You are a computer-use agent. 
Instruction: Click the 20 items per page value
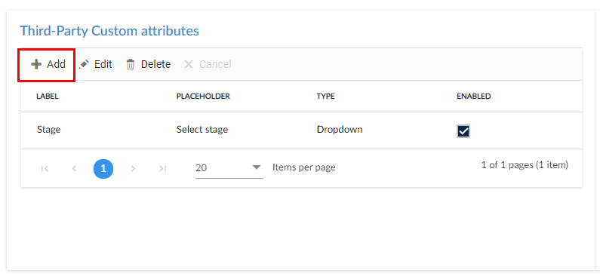202,167
